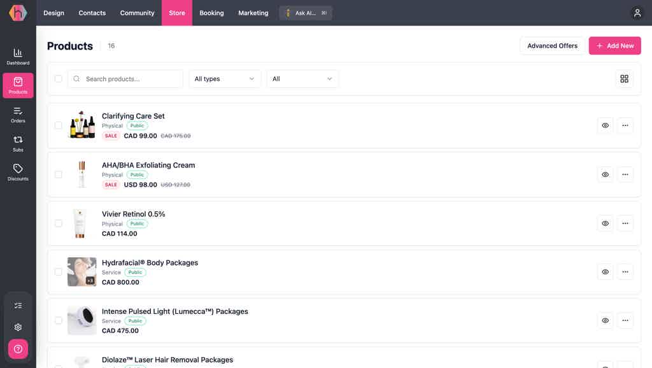Click the app logo in top-left corner
Image resolution: width=652 pixels, height=368 pixels.
click(18, 13)
